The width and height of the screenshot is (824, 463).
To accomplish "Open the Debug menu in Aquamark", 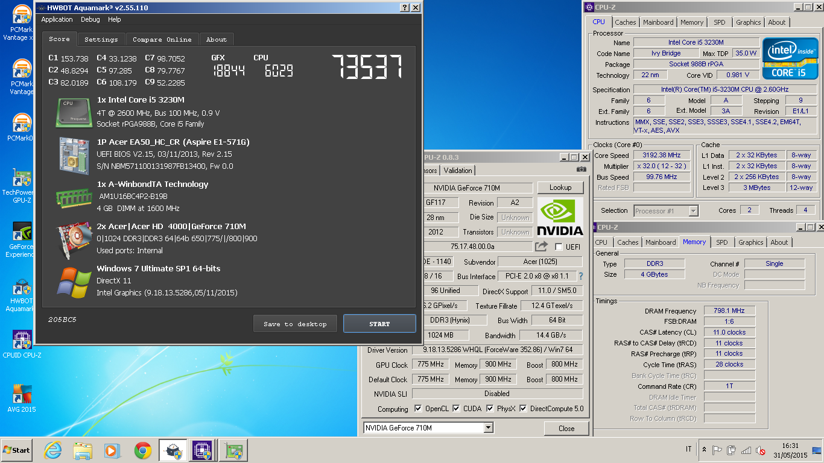I will click(90, 19).
